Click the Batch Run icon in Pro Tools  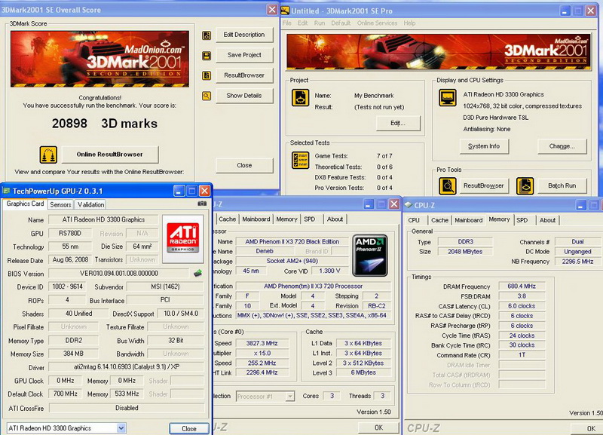pos(525,186)
